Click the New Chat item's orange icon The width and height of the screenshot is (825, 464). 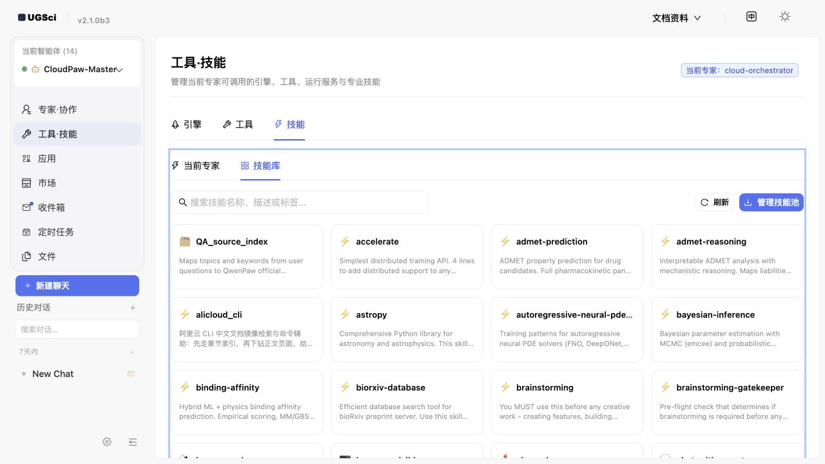pos(131,374)
